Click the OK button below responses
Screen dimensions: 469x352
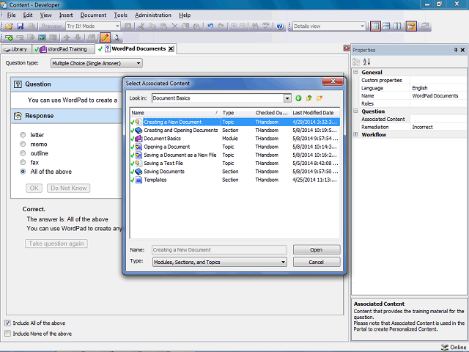tap(34, 188)
